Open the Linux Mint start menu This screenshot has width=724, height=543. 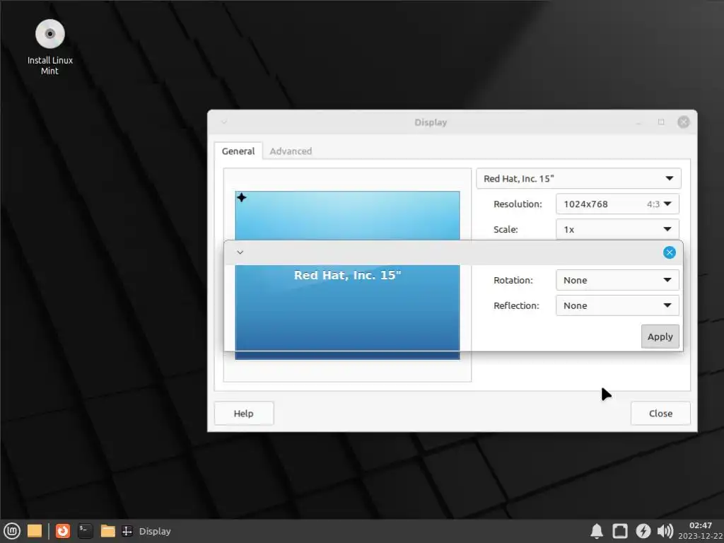pos(11,531)
